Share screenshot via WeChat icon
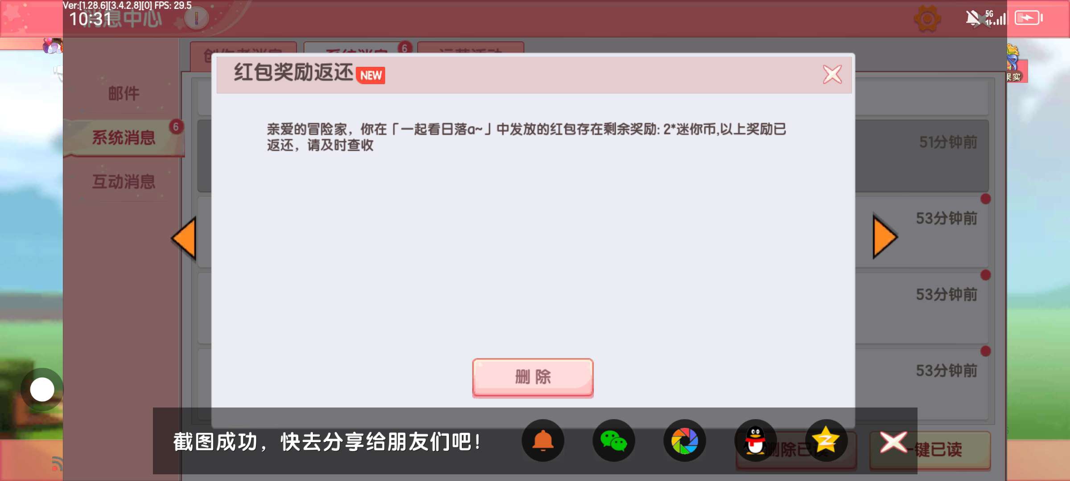The width and height of the screenshot is (1070, 481). pos(613,441)
